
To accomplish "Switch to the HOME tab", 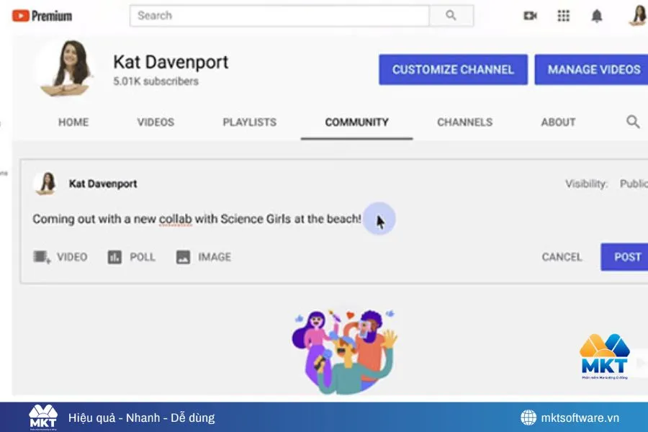I will coord(73,122).
